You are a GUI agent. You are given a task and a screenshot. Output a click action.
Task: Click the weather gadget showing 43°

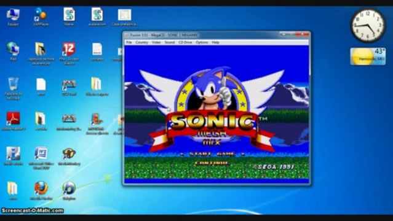point(368,56)
